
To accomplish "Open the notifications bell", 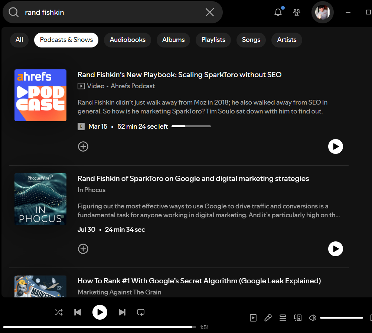I will (278, 12).
